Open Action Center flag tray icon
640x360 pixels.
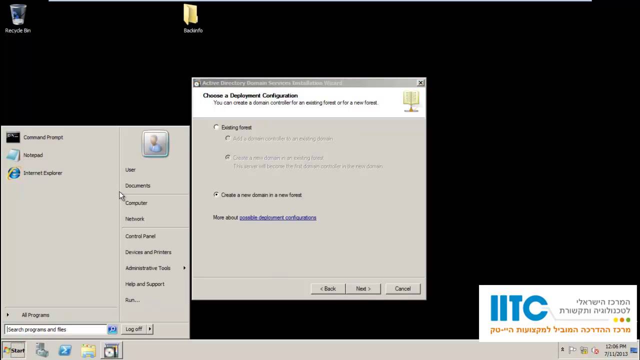(x=573, y=350)
